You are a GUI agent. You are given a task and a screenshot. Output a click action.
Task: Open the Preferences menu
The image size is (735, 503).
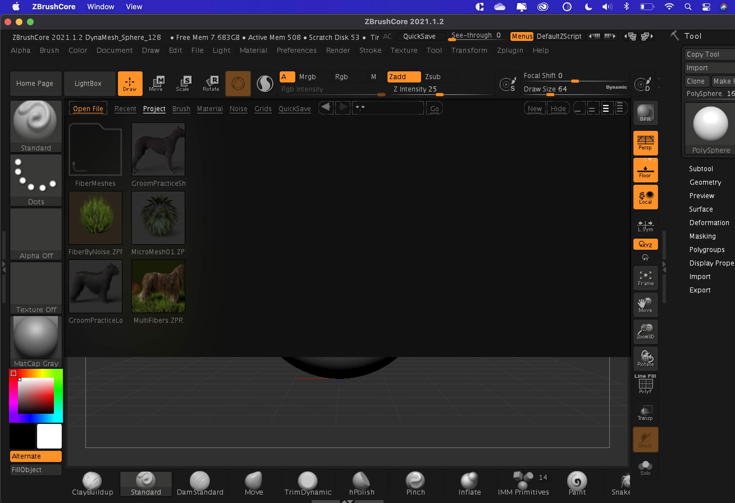point(296,50)
